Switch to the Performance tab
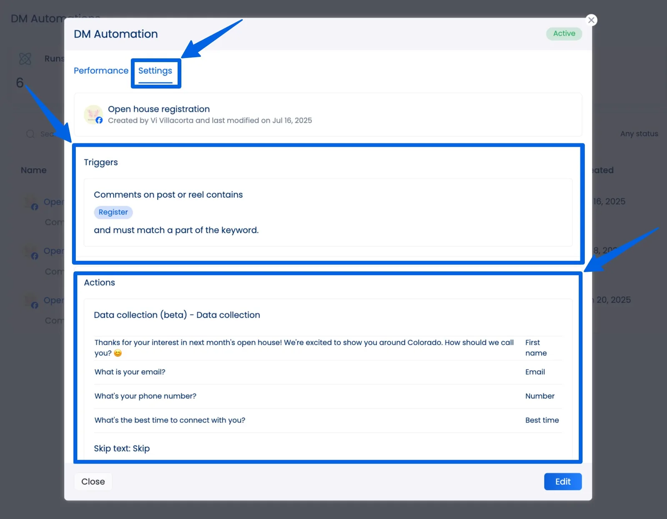 [101, 70]
